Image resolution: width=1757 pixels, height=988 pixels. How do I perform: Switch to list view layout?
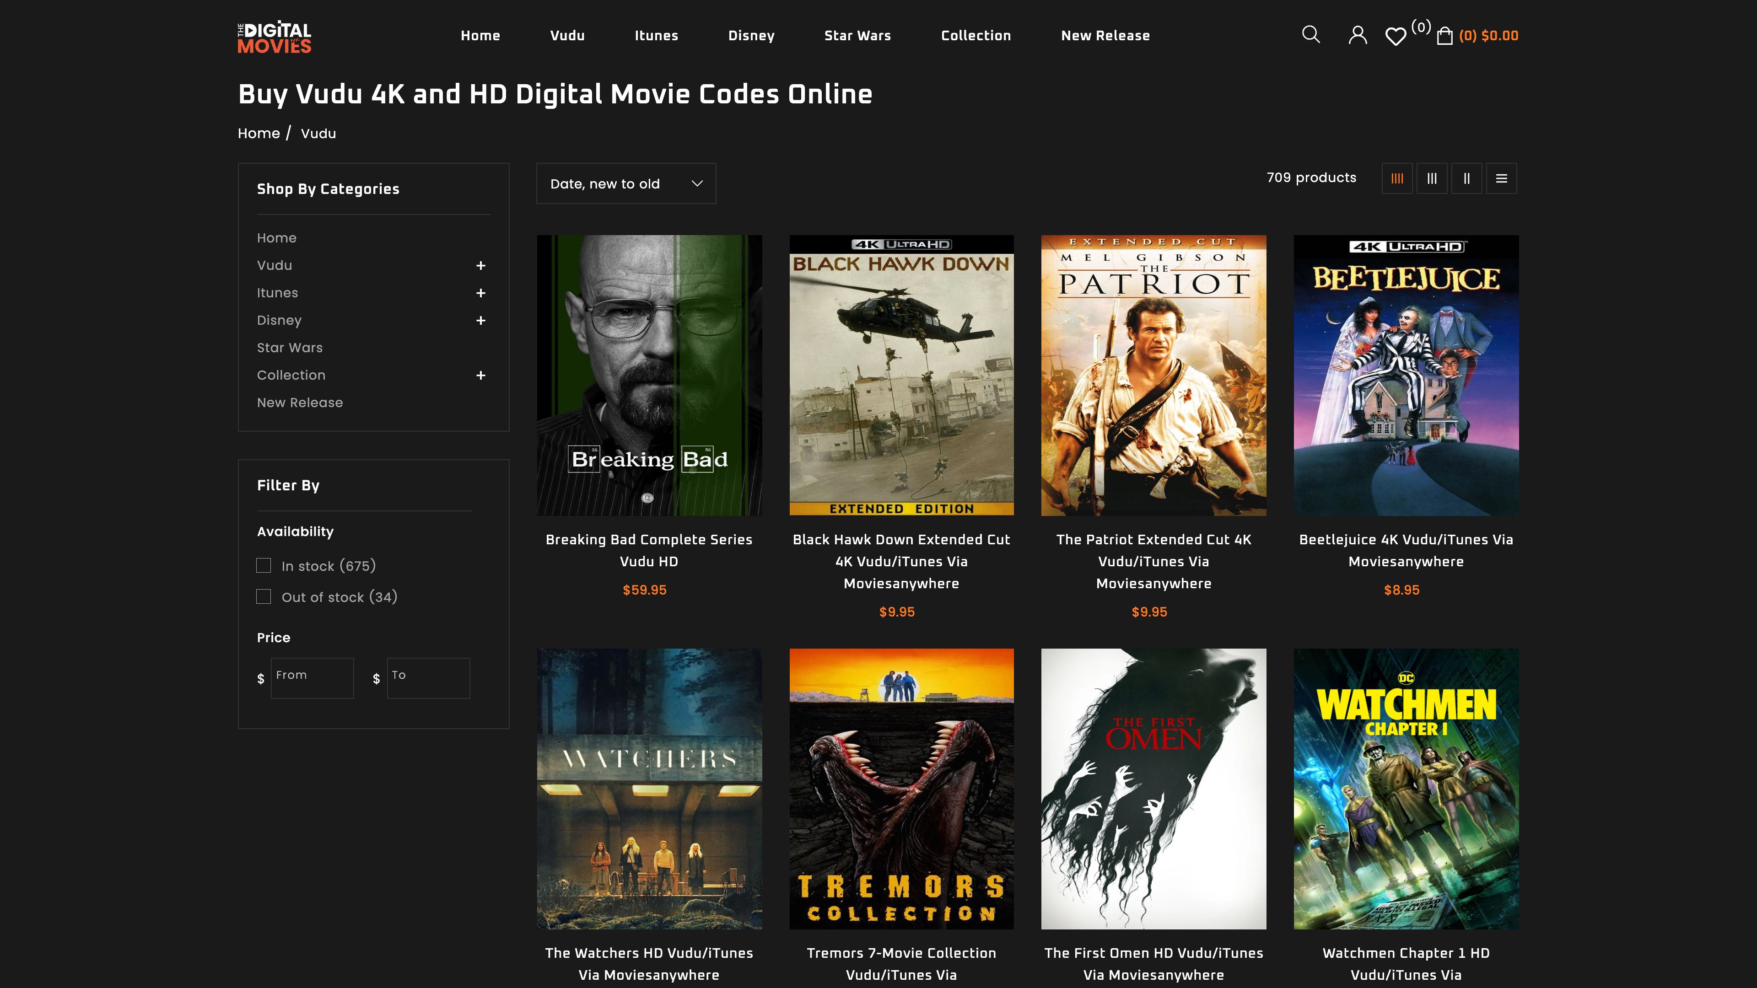point(1502,178)
